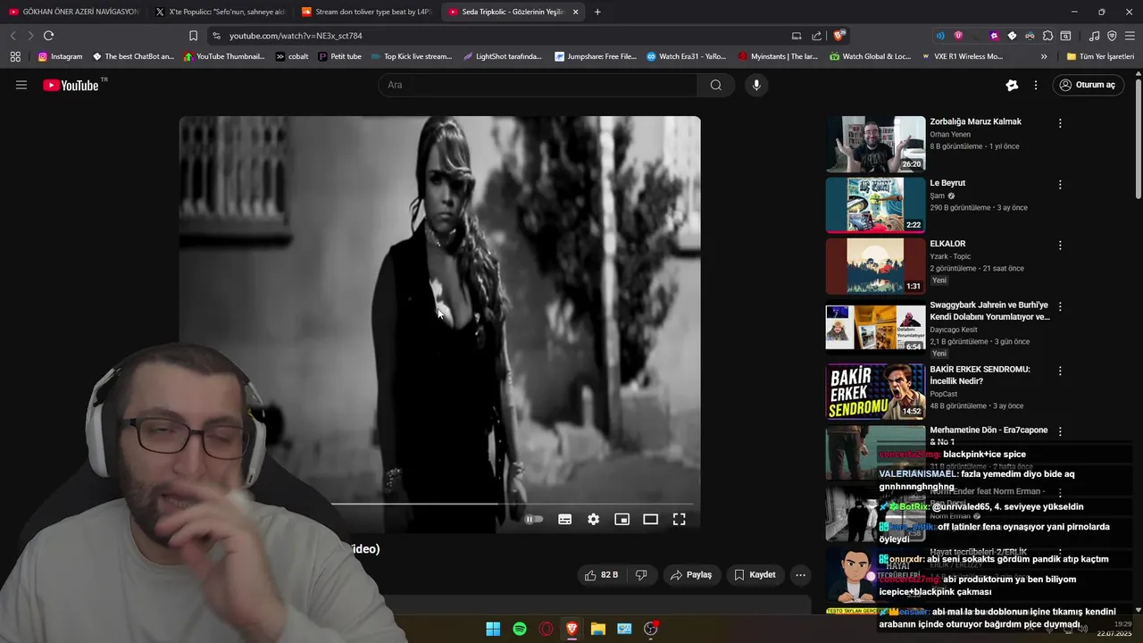Open BAKİR ERKEK SENDROMU video title
The height and width of the screenshot is (643, 1143).
point(980,375)
